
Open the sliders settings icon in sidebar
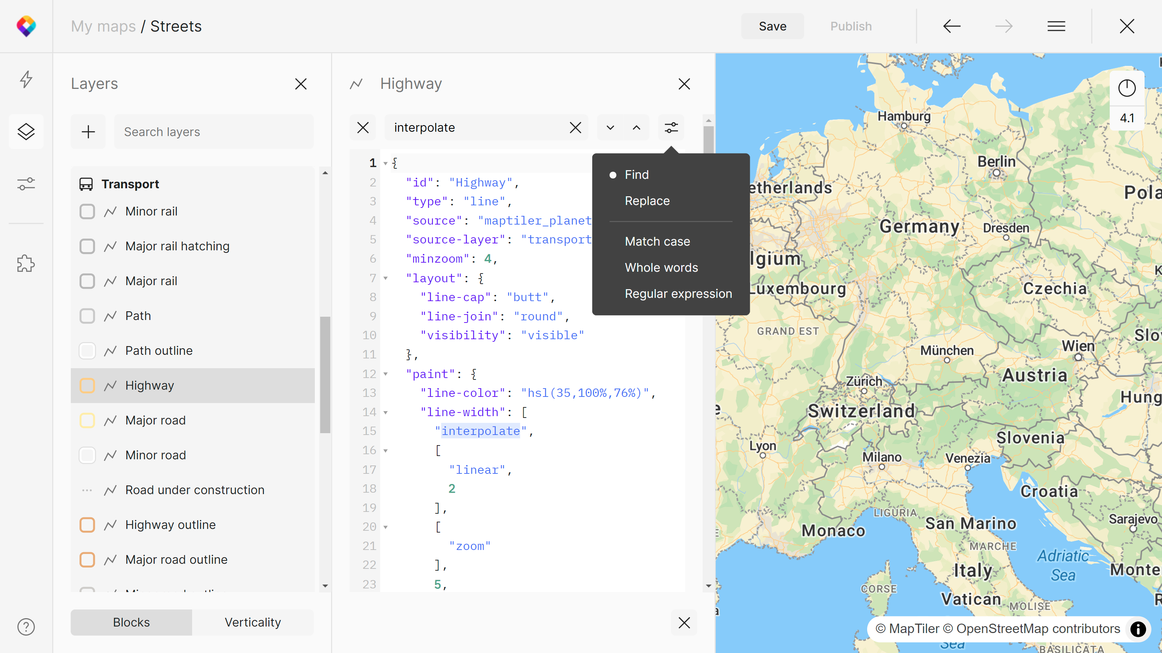[x=26, y=184]
